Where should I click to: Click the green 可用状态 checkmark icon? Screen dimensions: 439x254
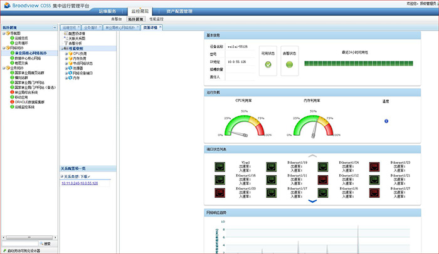coord(268,64)
